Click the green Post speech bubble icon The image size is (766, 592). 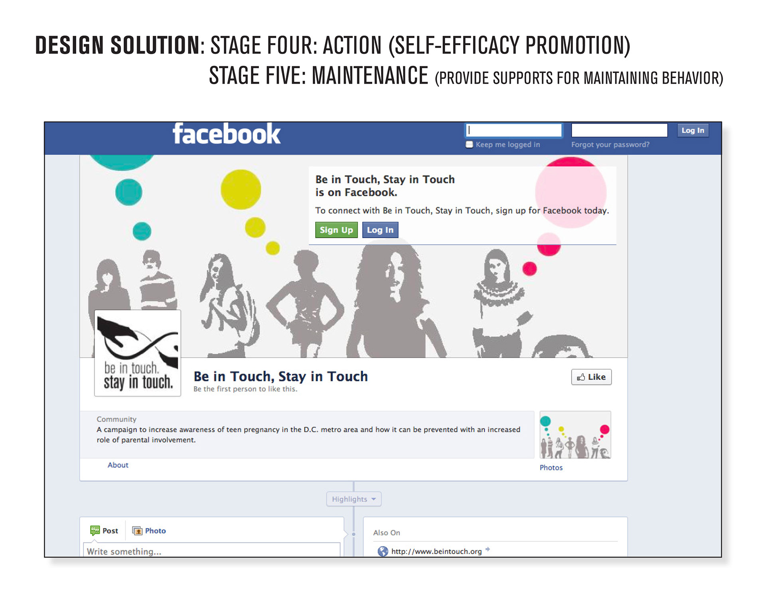click(95, 530)
